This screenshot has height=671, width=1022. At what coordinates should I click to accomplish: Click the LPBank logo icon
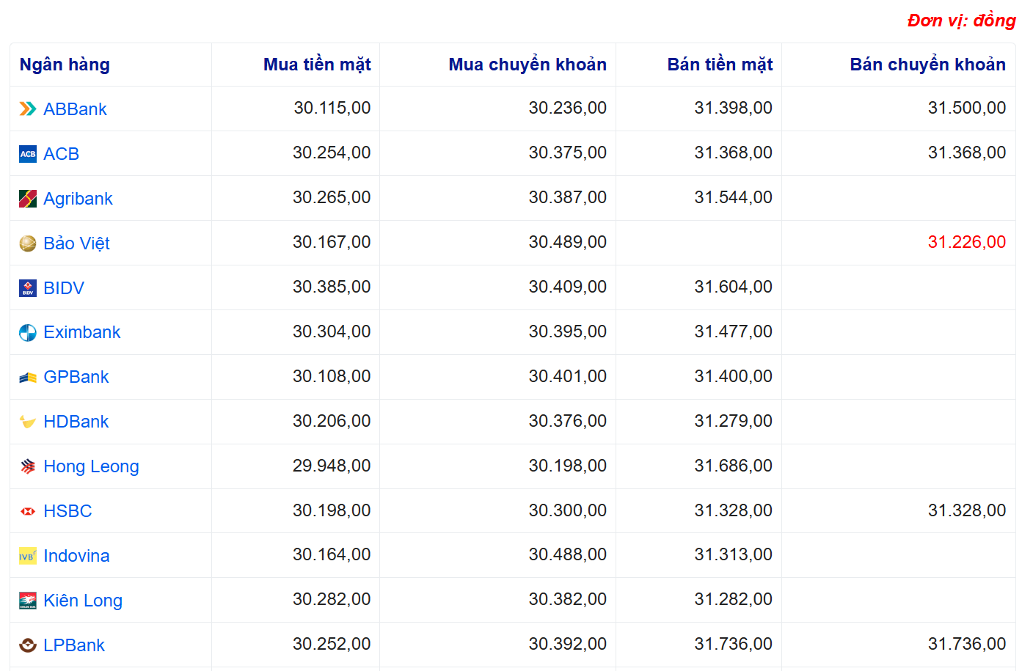pos(27,645)
